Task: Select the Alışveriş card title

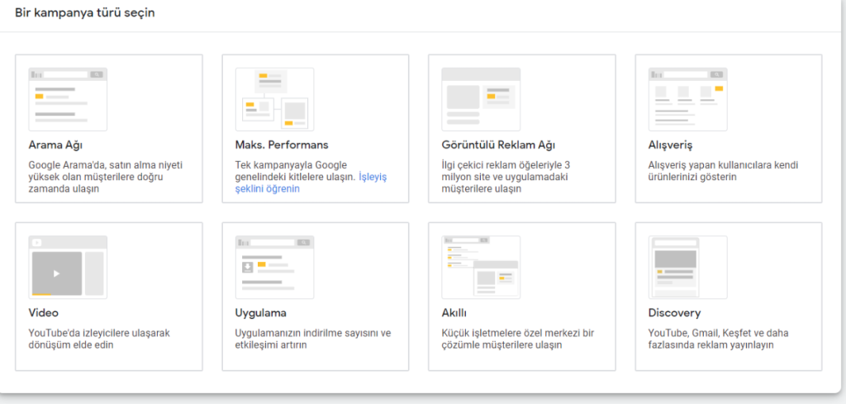Action: (x=670, y=145)
